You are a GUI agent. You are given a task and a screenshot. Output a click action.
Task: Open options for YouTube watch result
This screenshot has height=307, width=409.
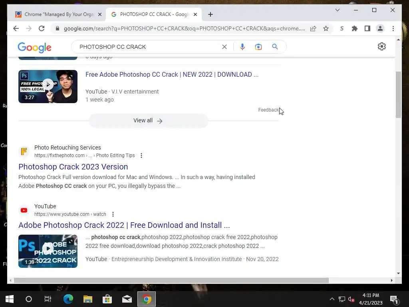click(x=113, y=214)
